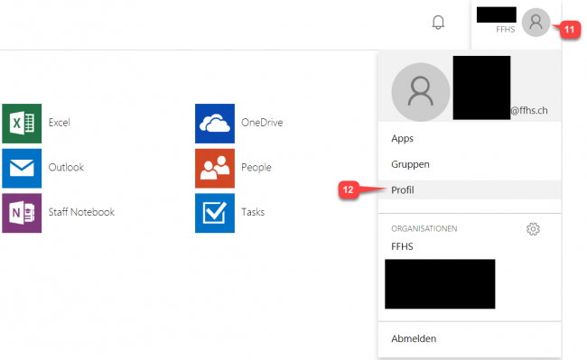Click the OneDrive label text

tap(262, 123)
